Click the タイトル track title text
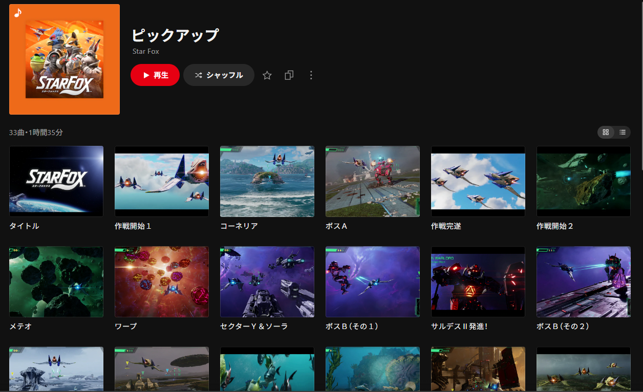 (x=24, y=226)
